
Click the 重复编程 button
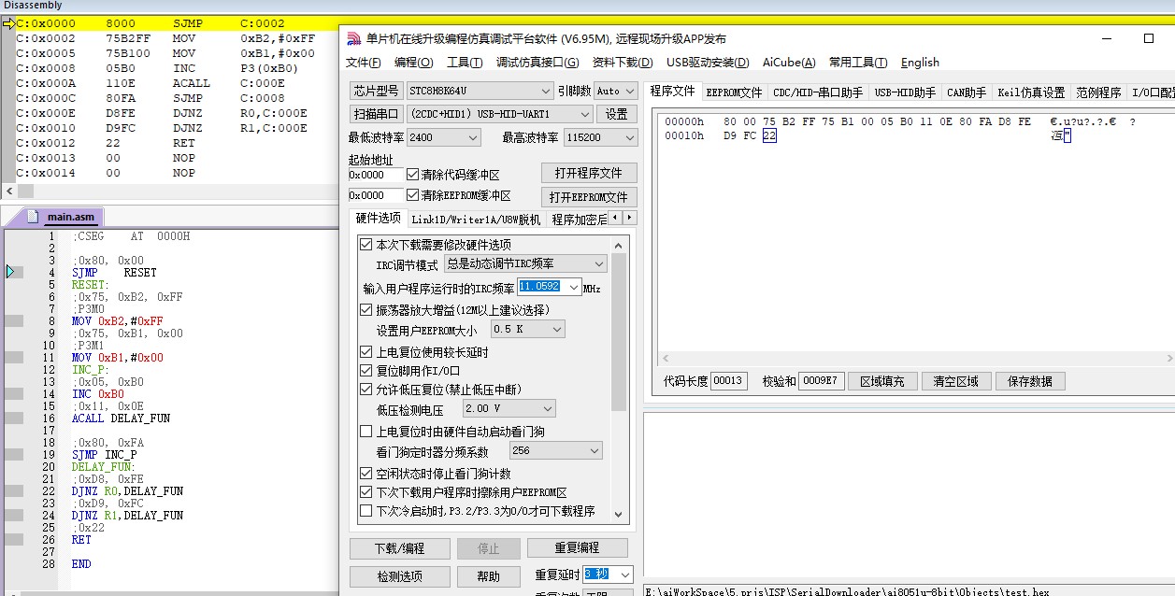[x=577, y=548]
